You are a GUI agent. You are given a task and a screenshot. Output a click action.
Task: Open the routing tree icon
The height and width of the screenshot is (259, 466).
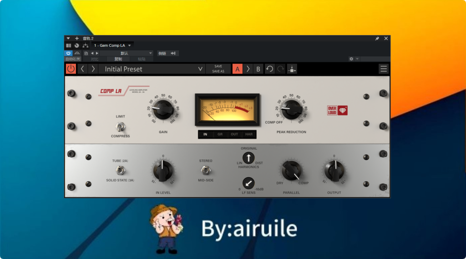(x=85, y=45)
